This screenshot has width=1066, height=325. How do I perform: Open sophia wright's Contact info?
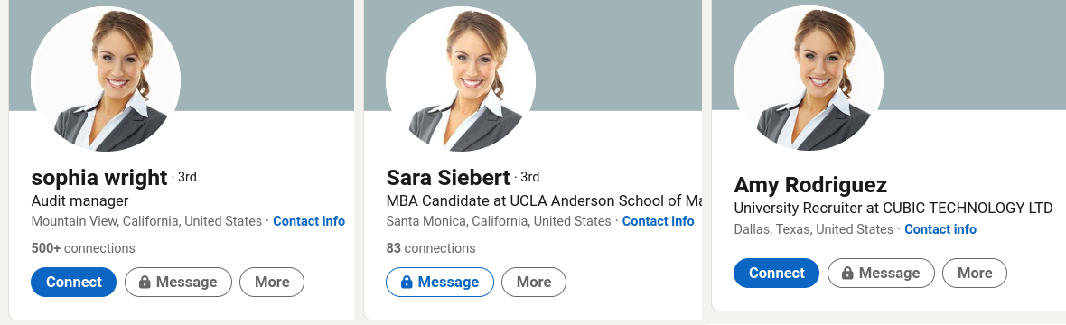(309, 221)
